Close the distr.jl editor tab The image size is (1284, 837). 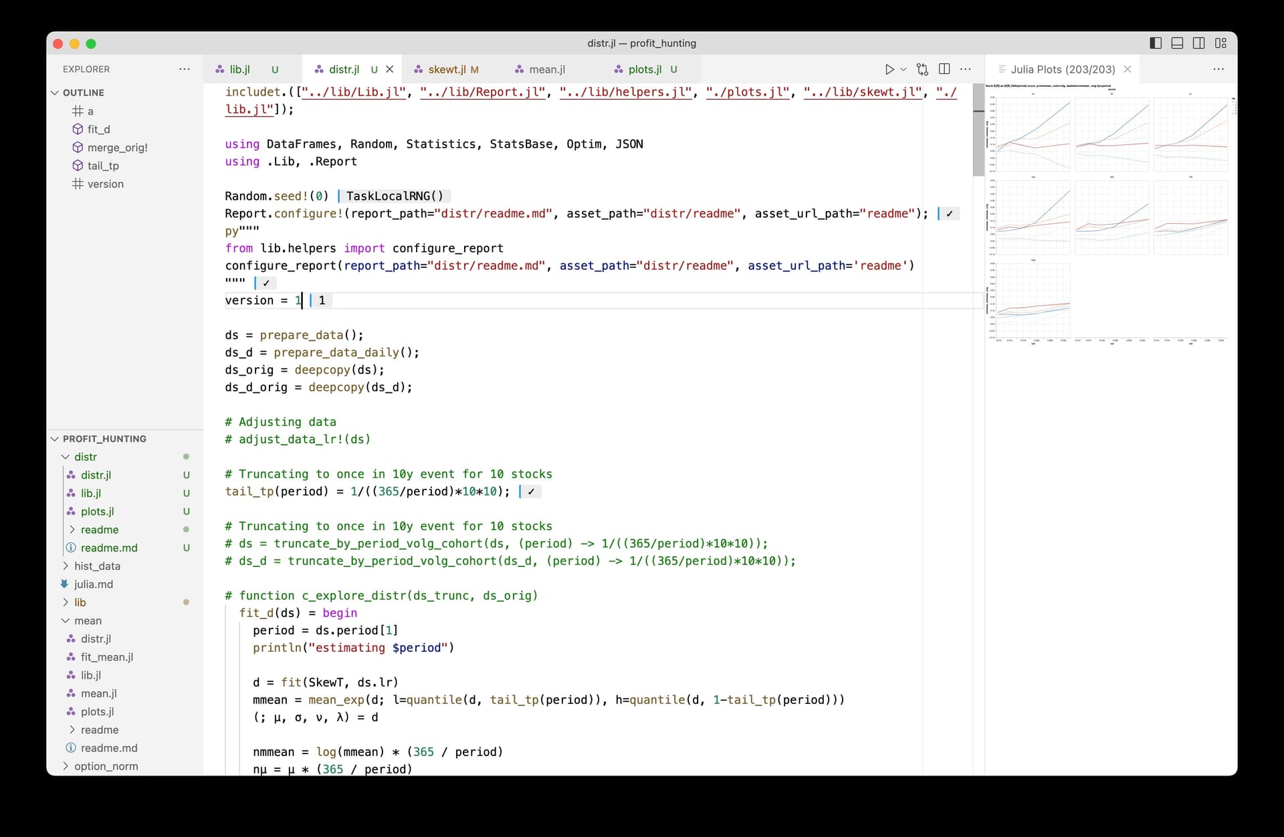(389, 69)
